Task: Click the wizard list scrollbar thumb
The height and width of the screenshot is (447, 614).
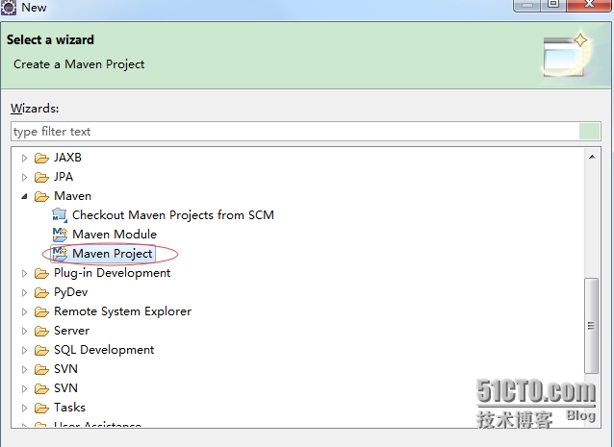Action: pyautogui.click(x=591, y=326)
